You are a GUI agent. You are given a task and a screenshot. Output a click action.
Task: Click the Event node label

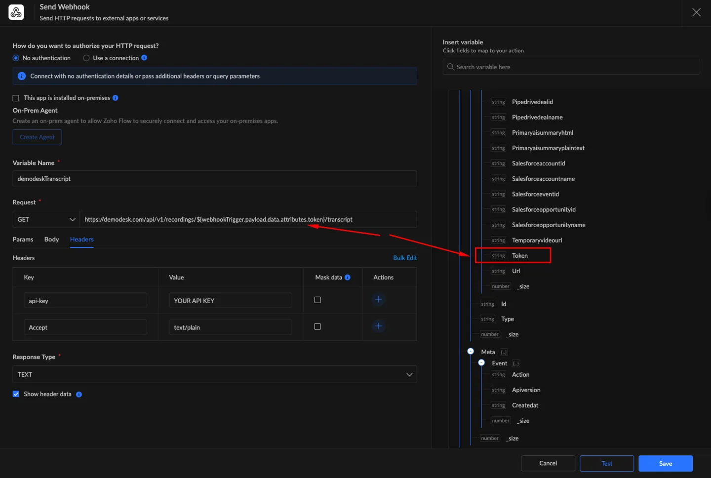click(499, 363)
